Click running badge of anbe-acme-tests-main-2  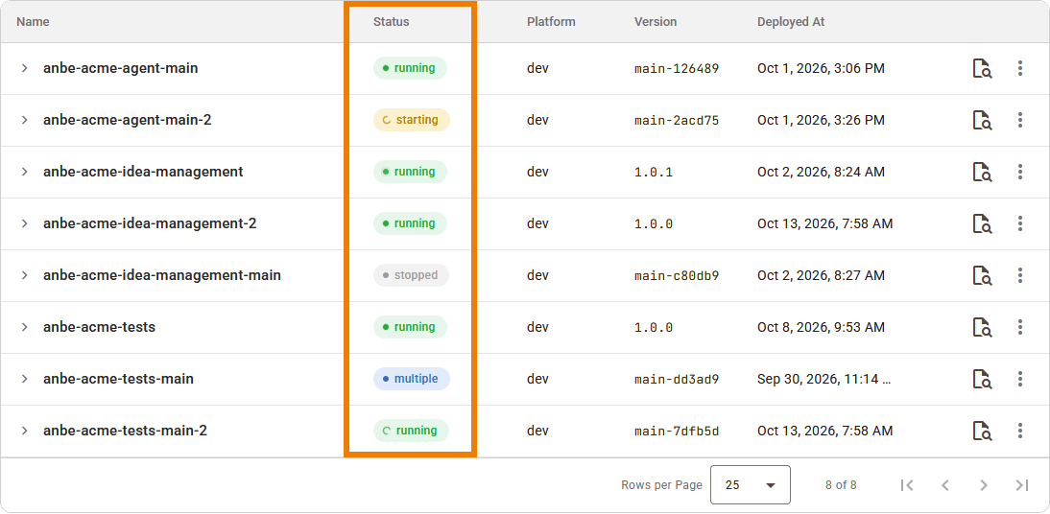coord(411,431)
